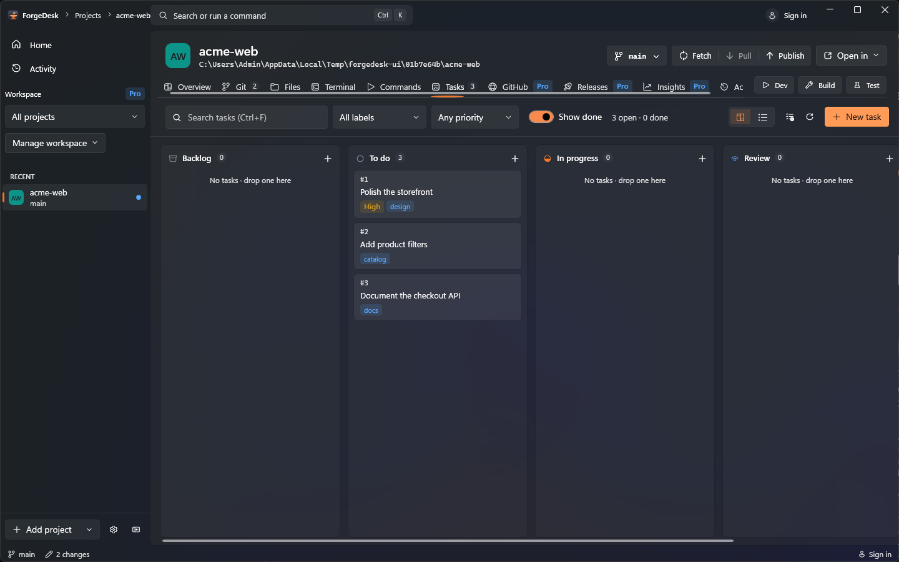Create a New task
The height and width of the screenshot is (562, 899).
coord(857,117)
